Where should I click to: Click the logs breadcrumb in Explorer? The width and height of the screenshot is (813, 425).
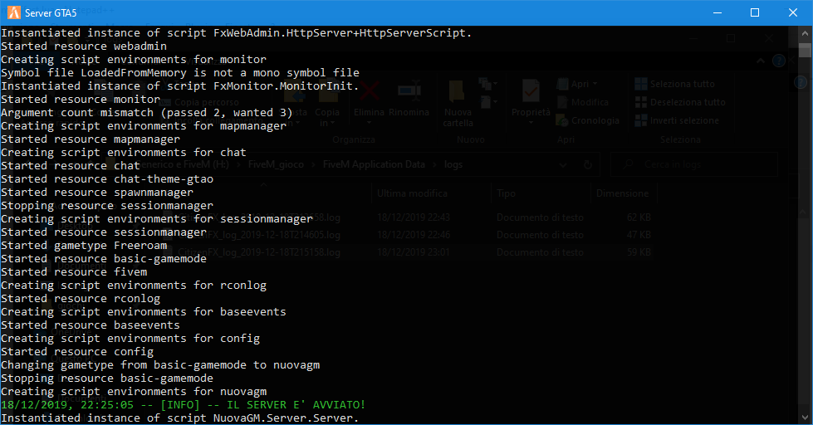point(453,164)
